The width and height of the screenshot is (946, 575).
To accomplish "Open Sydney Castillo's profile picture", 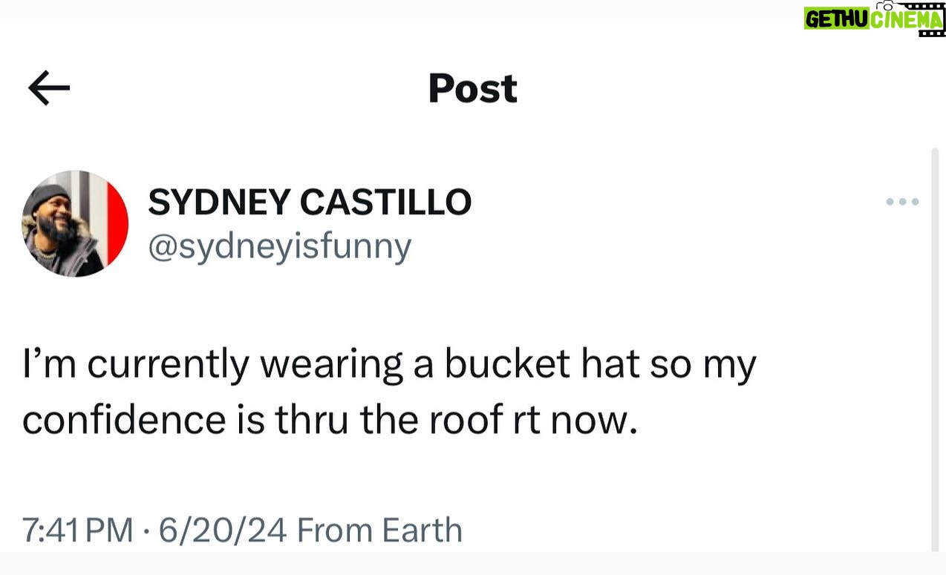I will [x=75, y=223].
